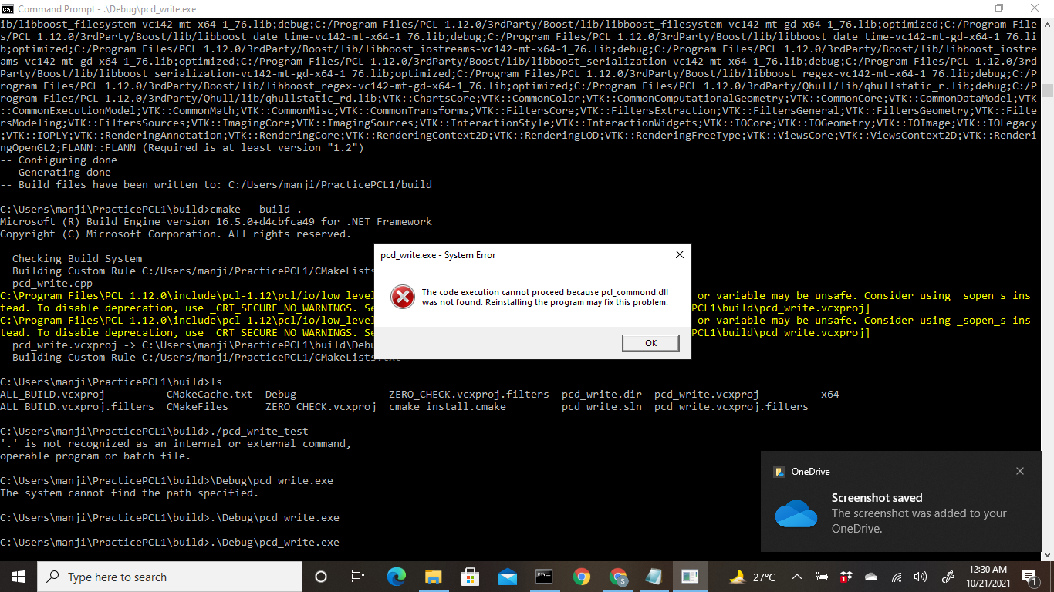Click the Wi-Fi icon in the system tray
The image size is (1054, 592).
tap(897, 577)
